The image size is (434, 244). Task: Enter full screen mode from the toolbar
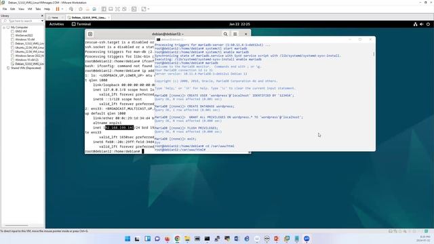coord(117,9)
